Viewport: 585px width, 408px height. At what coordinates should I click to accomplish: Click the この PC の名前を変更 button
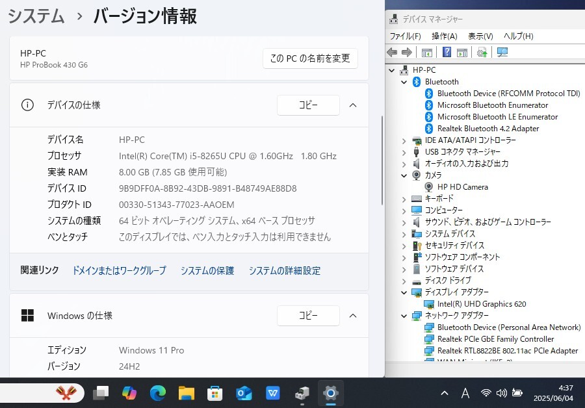pyautogui.click(x=310, y=58)
